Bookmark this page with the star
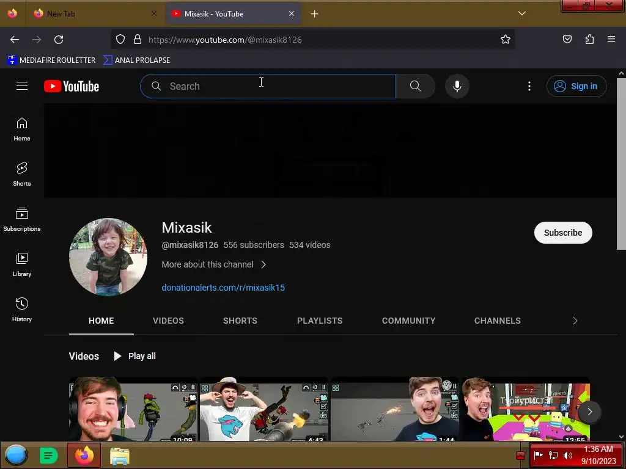The height and width of the screenshot is (469, 626). point(506,39)
